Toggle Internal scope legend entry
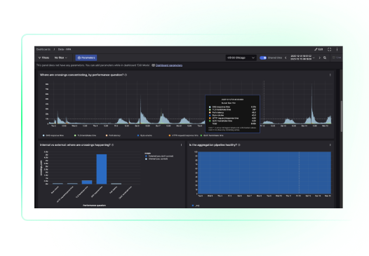 coord(156,159)
